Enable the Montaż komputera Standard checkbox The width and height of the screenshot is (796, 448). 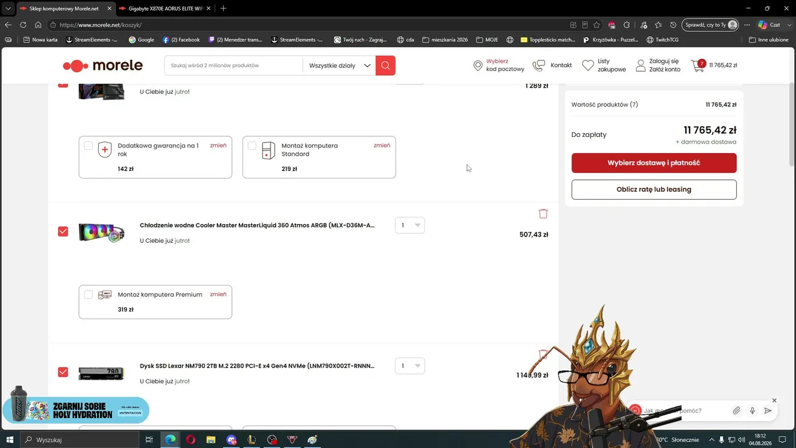point(252,146)
